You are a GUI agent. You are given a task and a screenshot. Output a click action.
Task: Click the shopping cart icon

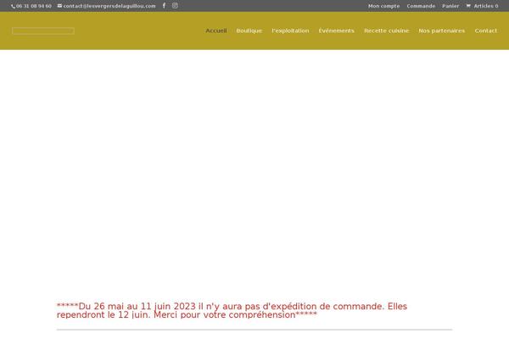(468, 6)
